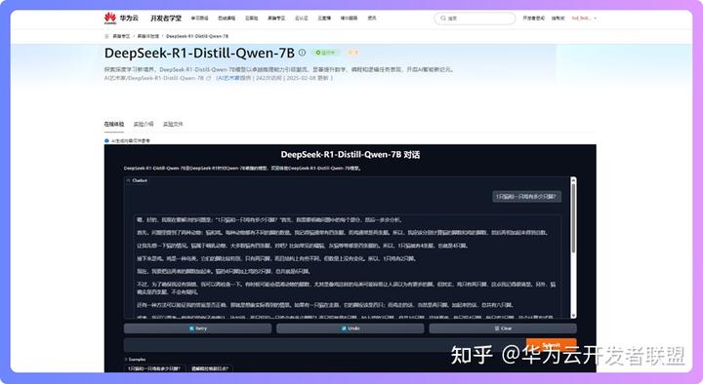Click the Clear button
The height and width of the screenshot is (384, 703).
pos(503,328)
